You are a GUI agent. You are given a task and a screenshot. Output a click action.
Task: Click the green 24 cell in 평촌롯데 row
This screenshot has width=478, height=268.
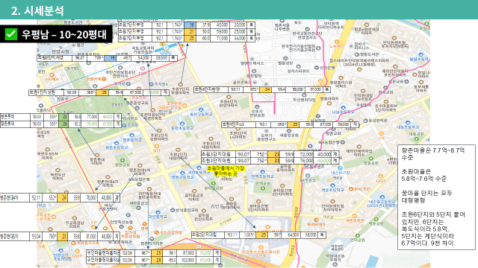64,124
